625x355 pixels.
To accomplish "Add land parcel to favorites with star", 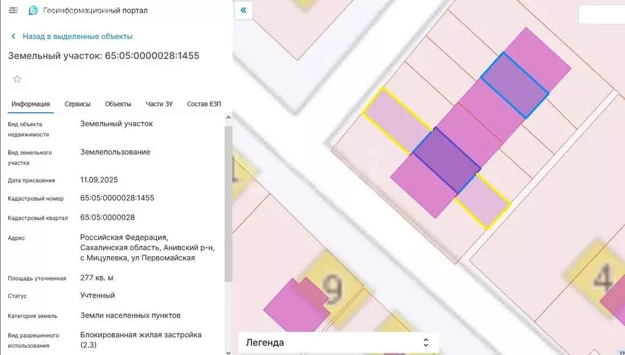I will 17,79.
